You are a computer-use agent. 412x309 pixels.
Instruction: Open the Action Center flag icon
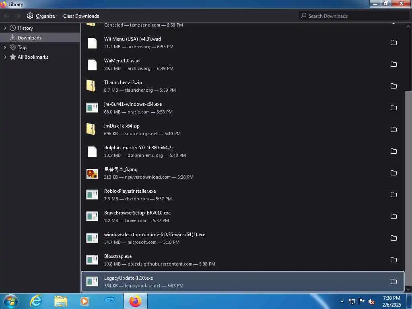coord(362,301)
